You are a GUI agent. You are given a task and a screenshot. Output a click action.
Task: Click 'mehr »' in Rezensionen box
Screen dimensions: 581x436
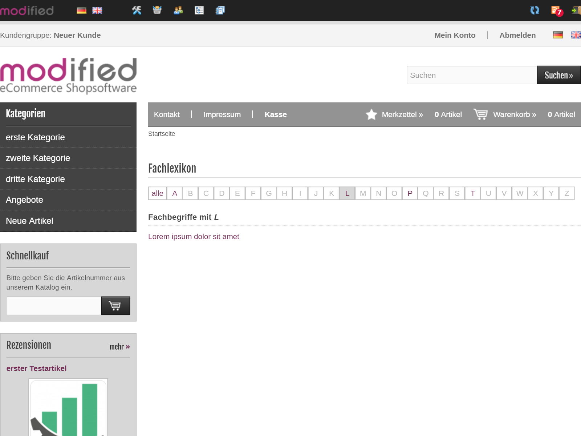pos(119,347)
